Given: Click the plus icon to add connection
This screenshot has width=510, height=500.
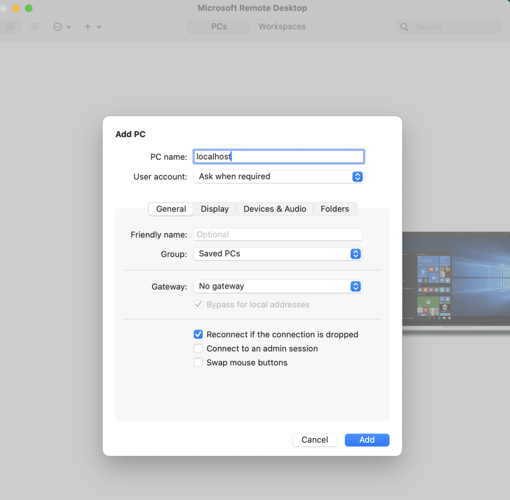Looking at the screenshot, I should [x=88, y=27].
